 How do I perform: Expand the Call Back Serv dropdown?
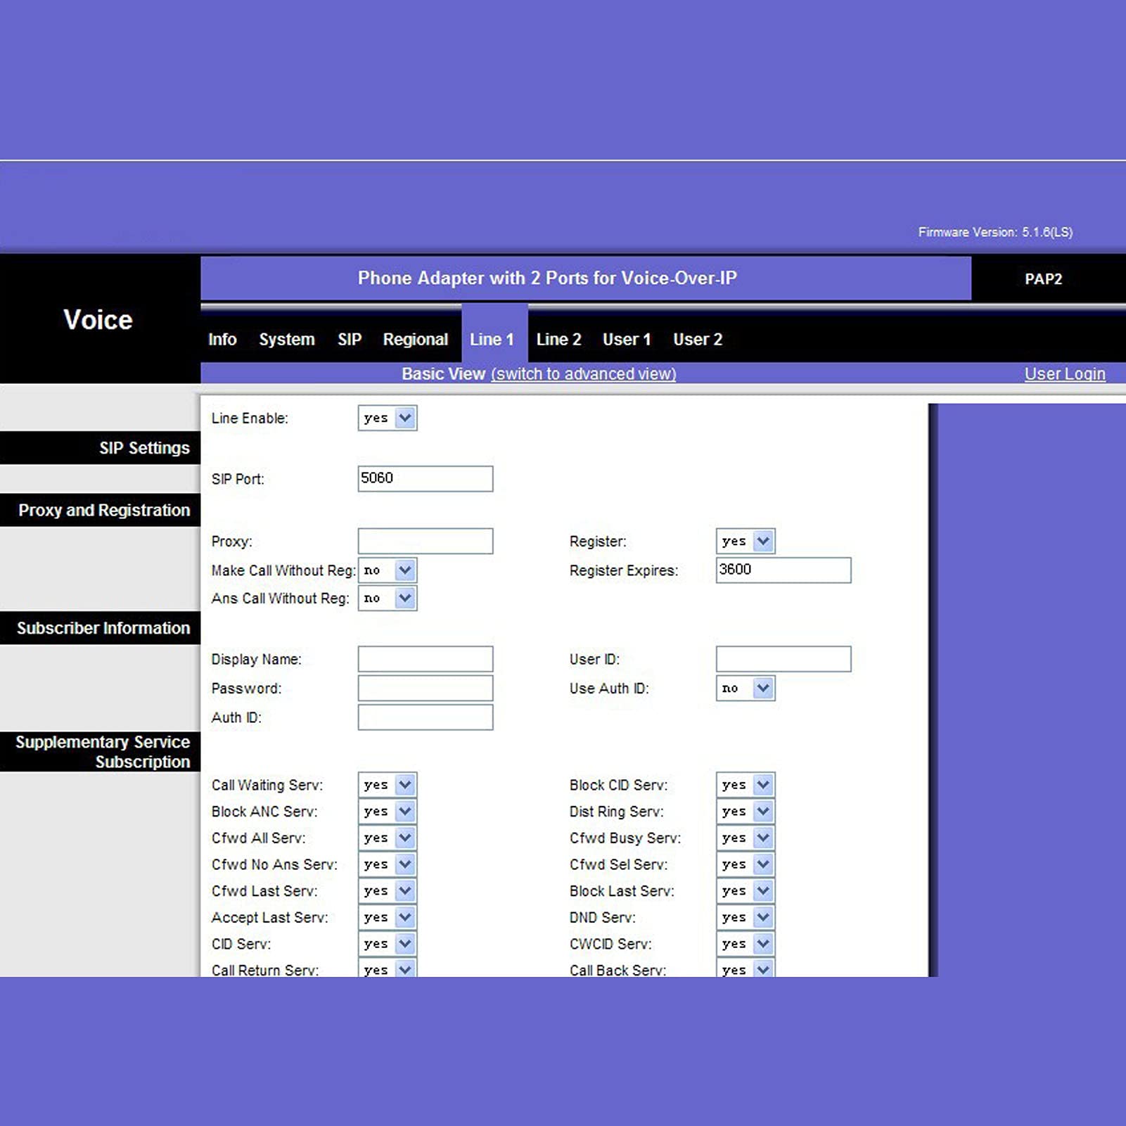point(746,968)
